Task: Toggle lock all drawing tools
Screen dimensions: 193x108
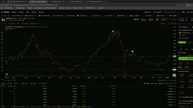Action: pyautogui.click(x=2, y=64)
